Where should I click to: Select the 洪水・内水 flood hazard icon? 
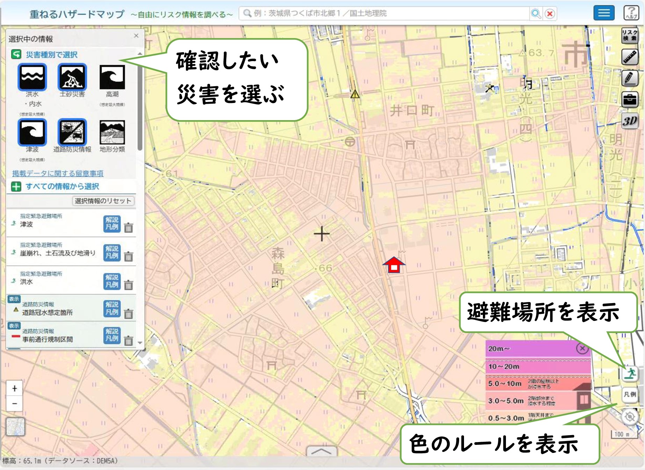(x=32, y=77)
